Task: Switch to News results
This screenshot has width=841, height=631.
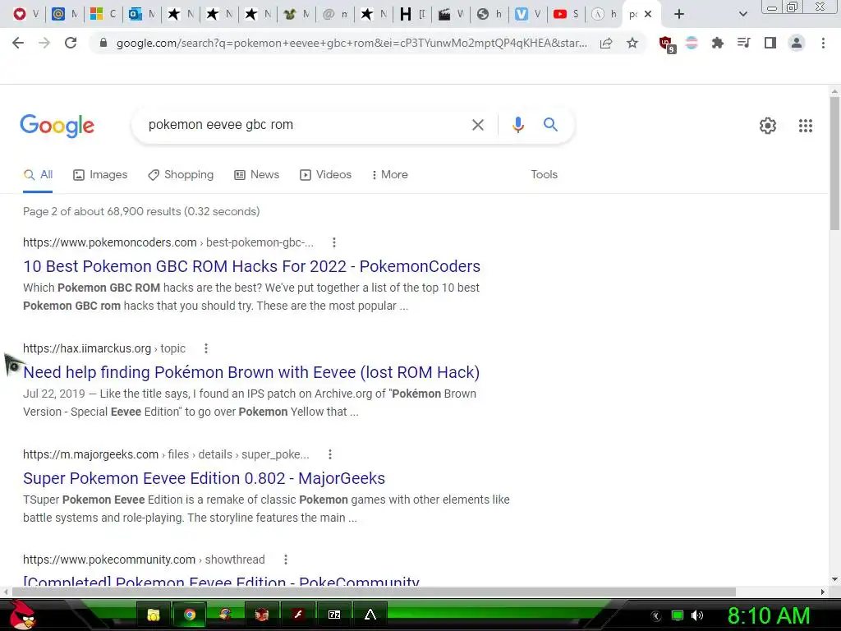Action: (x=257, y=175)
